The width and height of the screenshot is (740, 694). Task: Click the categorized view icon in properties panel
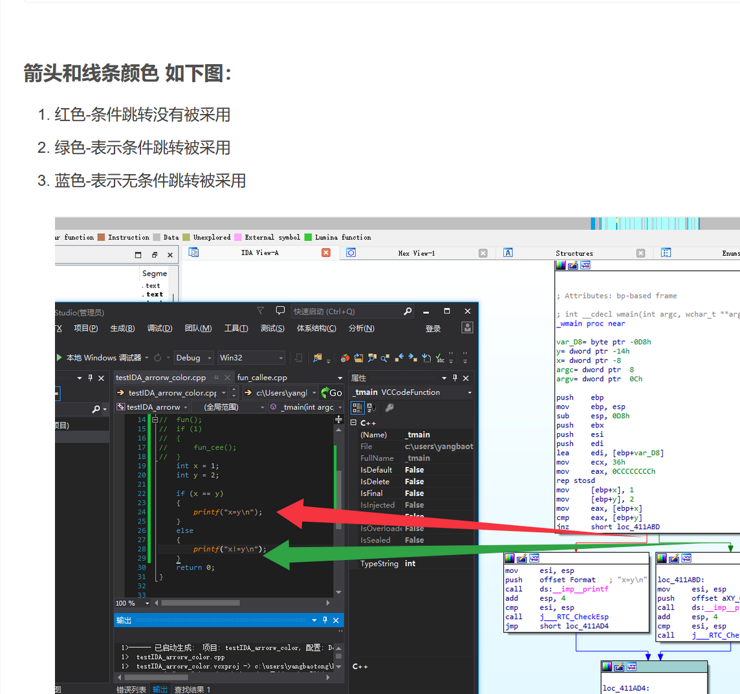point(357,408)
